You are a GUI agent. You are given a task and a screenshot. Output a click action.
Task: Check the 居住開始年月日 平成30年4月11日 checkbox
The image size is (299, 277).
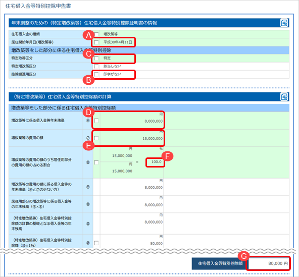(x=96, y=42)
